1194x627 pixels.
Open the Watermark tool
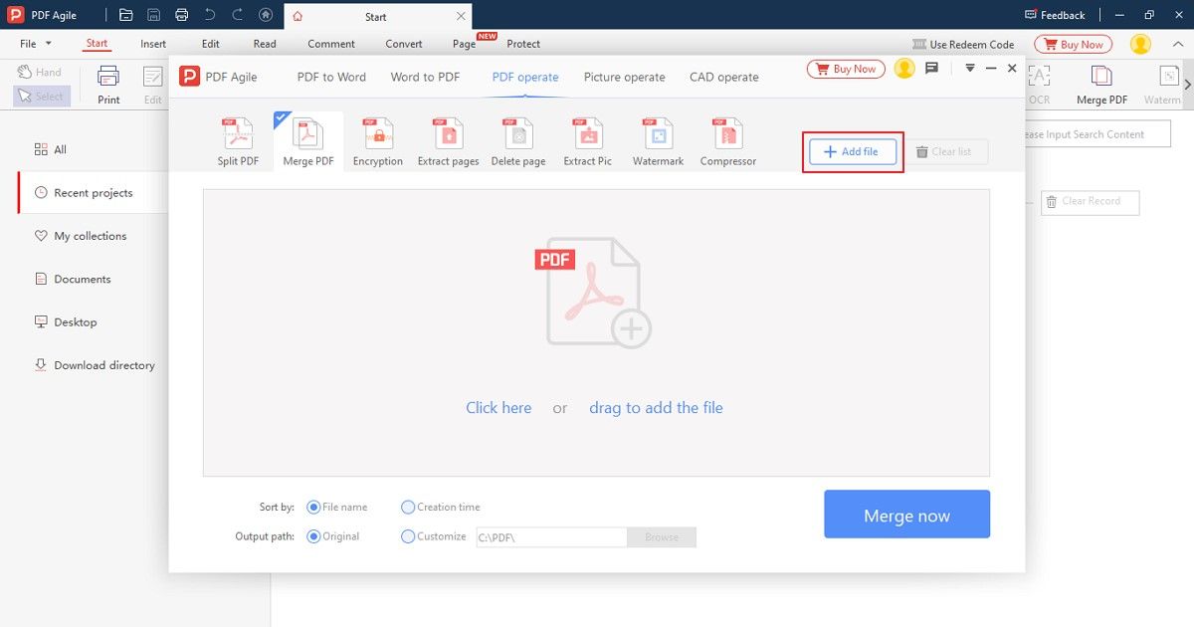coord(658,141)
